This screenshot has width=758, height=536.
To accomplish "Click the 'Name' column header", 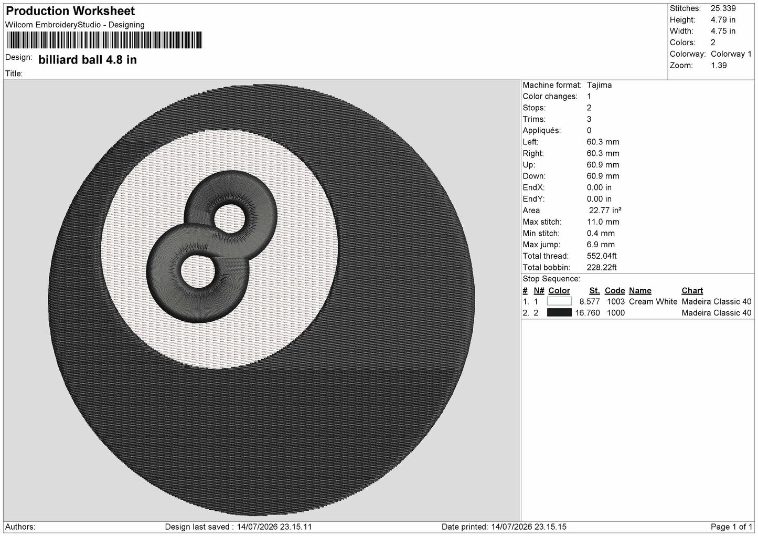I will click(x=640, y=290).
